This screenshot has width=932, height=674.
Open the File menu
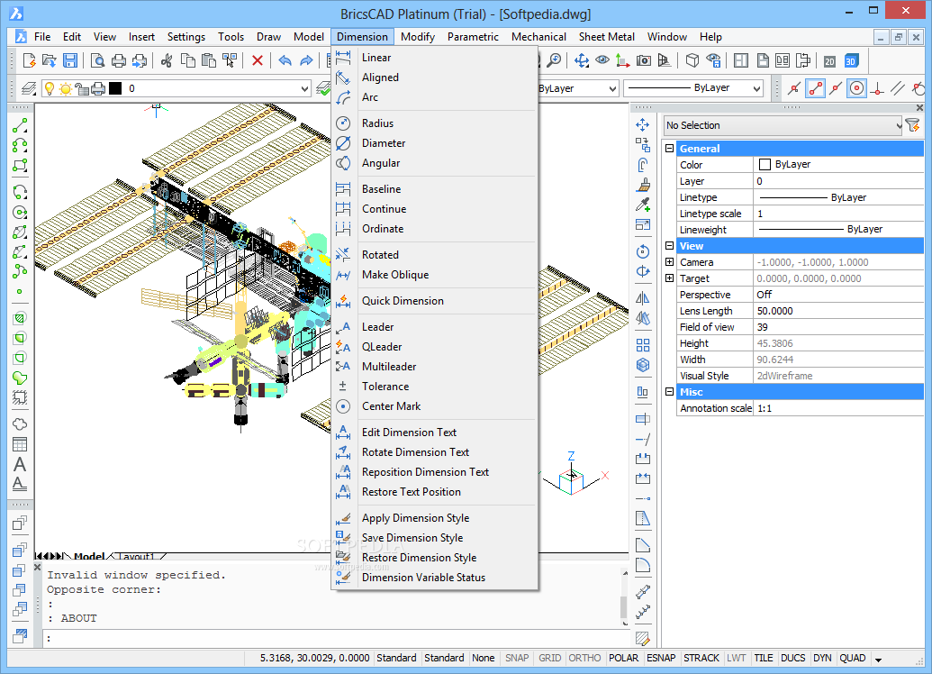click(42, 37)
